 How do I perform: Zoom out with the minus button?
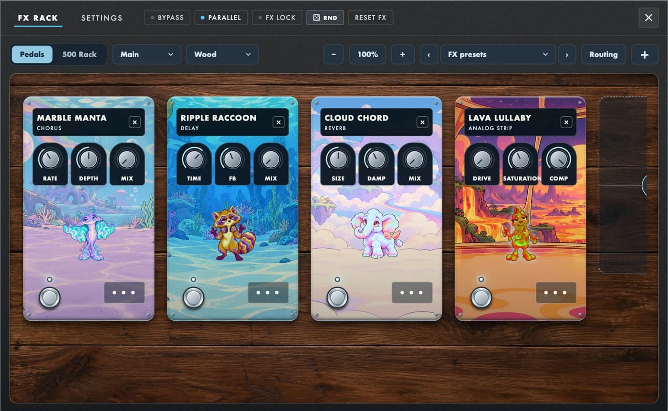(334, 54)
